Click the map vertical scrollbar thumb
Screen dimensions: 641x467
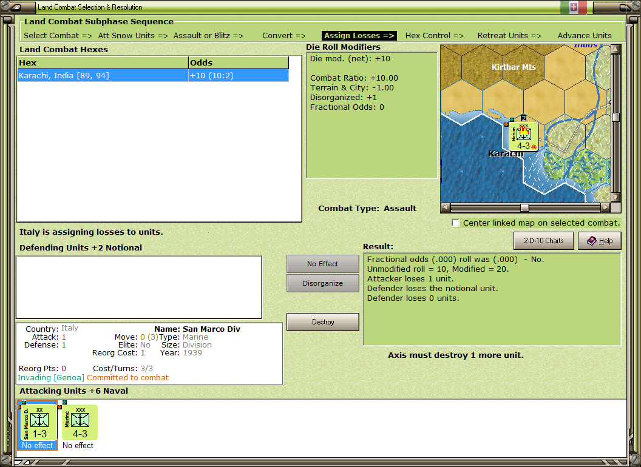616,117
